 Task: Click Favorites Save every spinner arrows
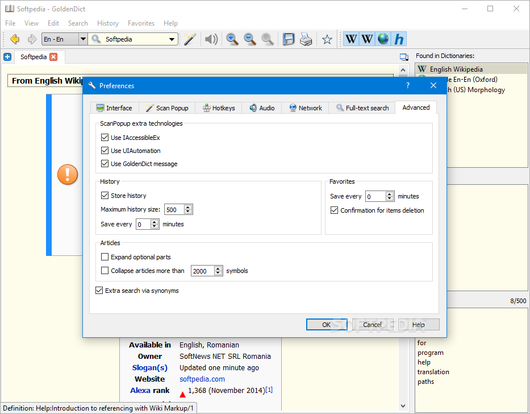click(x=390, y=196)
